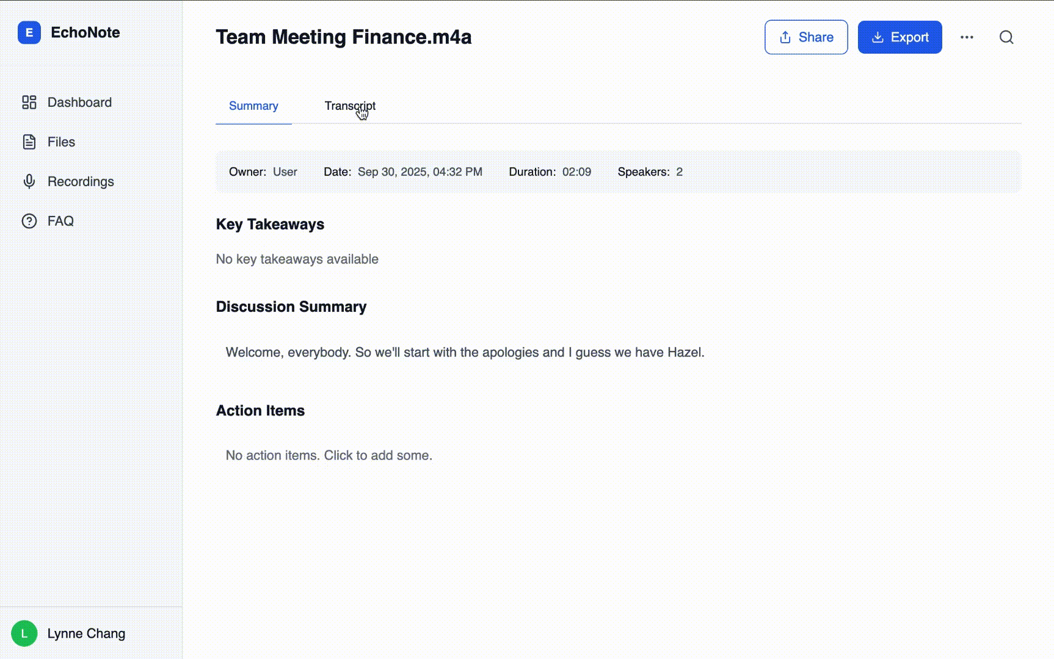Click the Dashboard grid icon
This screenshot has width=1054, height=659.
click(29, 102)
